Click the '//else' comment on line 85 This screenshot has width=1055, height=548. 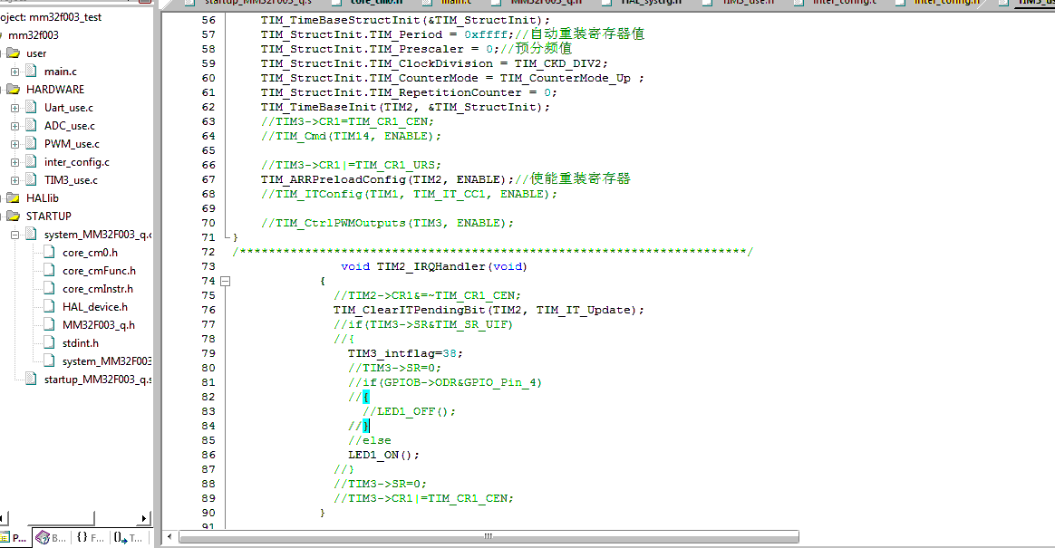[x=370, y=440]
